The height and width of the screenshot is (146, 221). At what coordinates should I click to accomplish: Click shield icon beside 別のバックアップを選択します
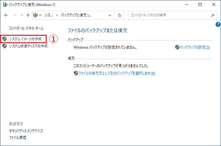tap(76, 73)
